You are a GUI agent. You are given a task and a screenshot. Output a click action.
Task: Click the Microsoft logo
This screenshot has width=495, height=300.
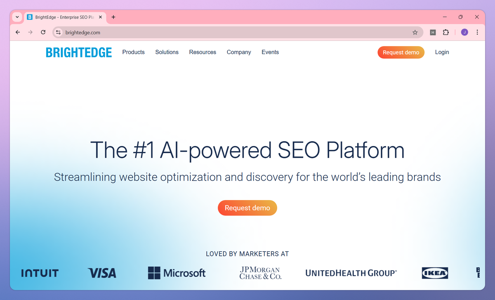177,273
